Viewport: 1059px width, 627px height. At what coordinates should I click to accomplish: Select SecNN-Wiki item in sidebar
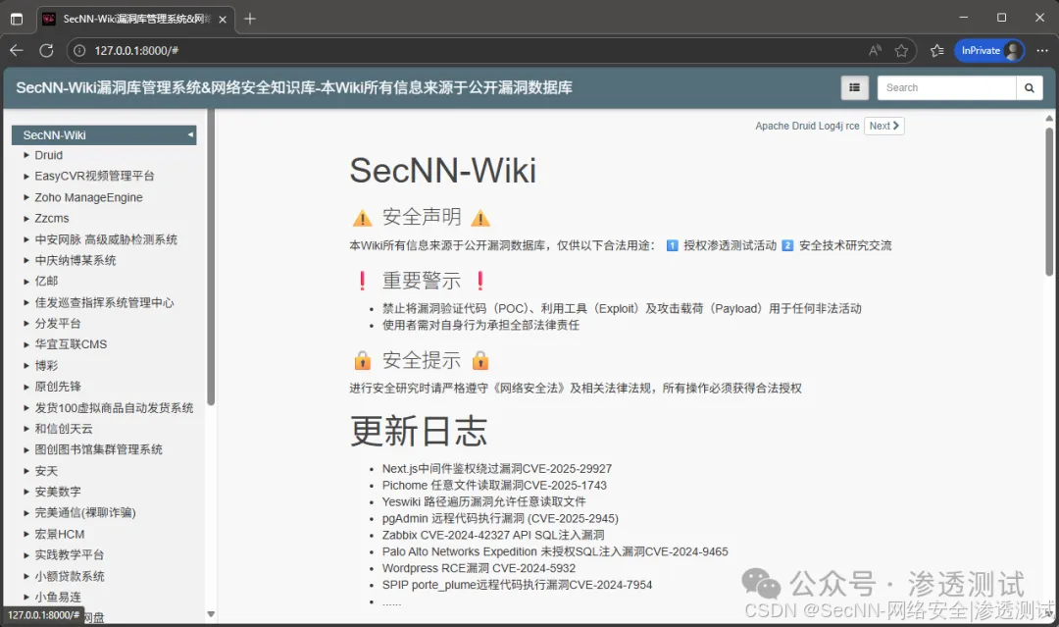[x=104, y=135]
